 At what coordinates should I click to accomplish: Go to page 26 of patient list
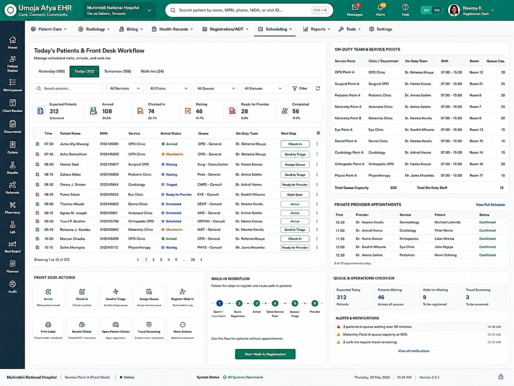(193, 260)
